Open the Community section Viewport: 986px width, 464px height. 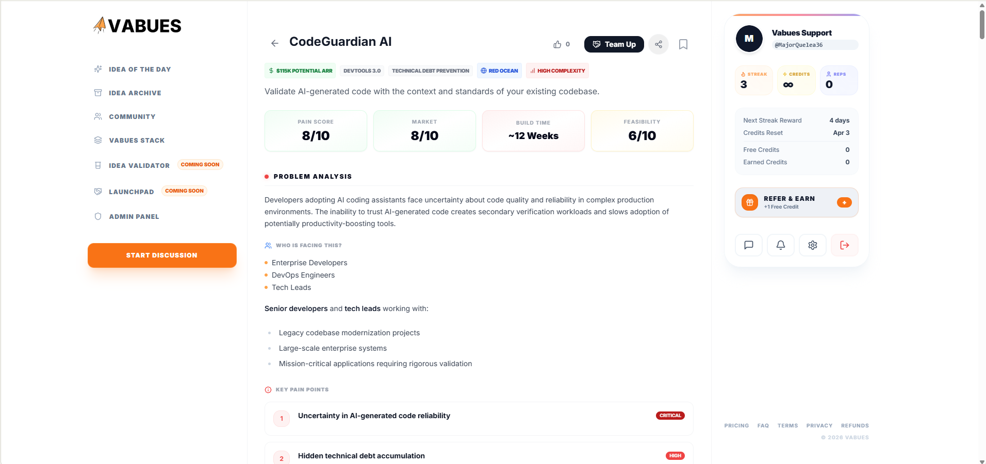click(132, 117)
